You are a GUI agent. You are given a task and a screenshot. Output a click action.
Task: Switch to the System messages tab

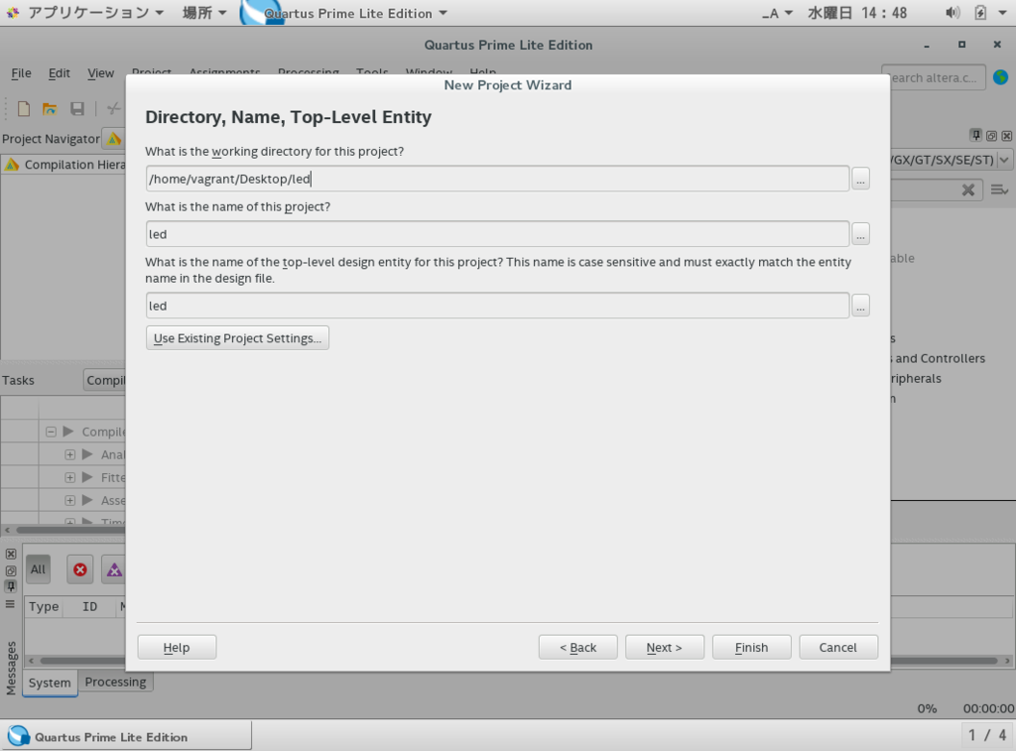(x=50, y=683)
